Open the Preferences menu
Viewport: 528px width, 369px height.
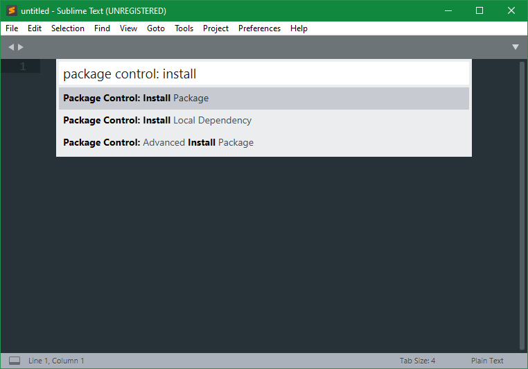[259, 28]
